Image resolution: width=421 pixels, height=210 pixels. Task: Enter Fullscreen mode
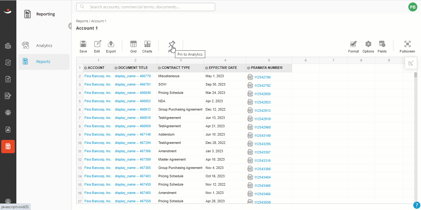[407, 44]
